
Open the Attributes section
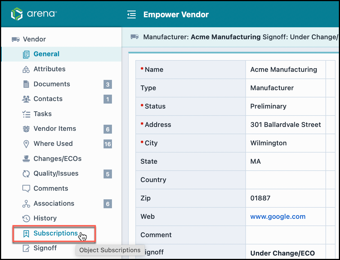pos(49,69)
